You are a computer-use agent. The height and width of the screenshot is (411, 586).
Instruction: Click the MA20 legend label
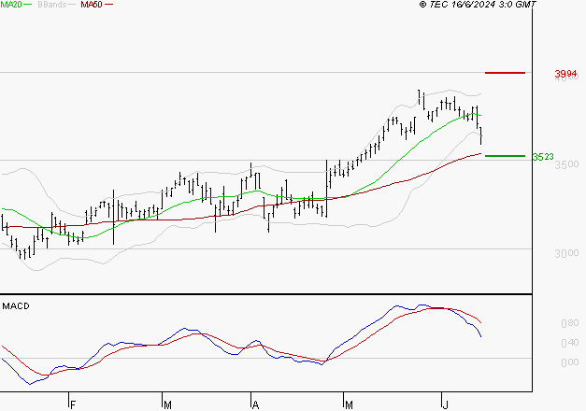(11, 5)
